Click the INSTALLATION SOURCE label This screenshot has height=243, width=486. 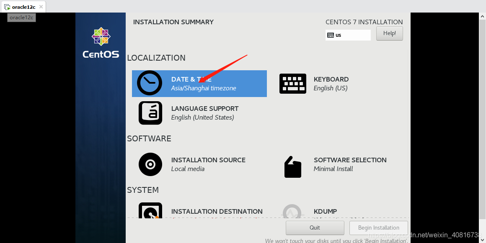point(208,160)
